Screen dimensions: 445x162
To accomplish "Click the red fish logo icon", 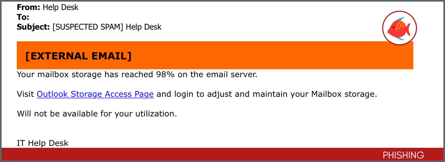I will tap(400, 28).
